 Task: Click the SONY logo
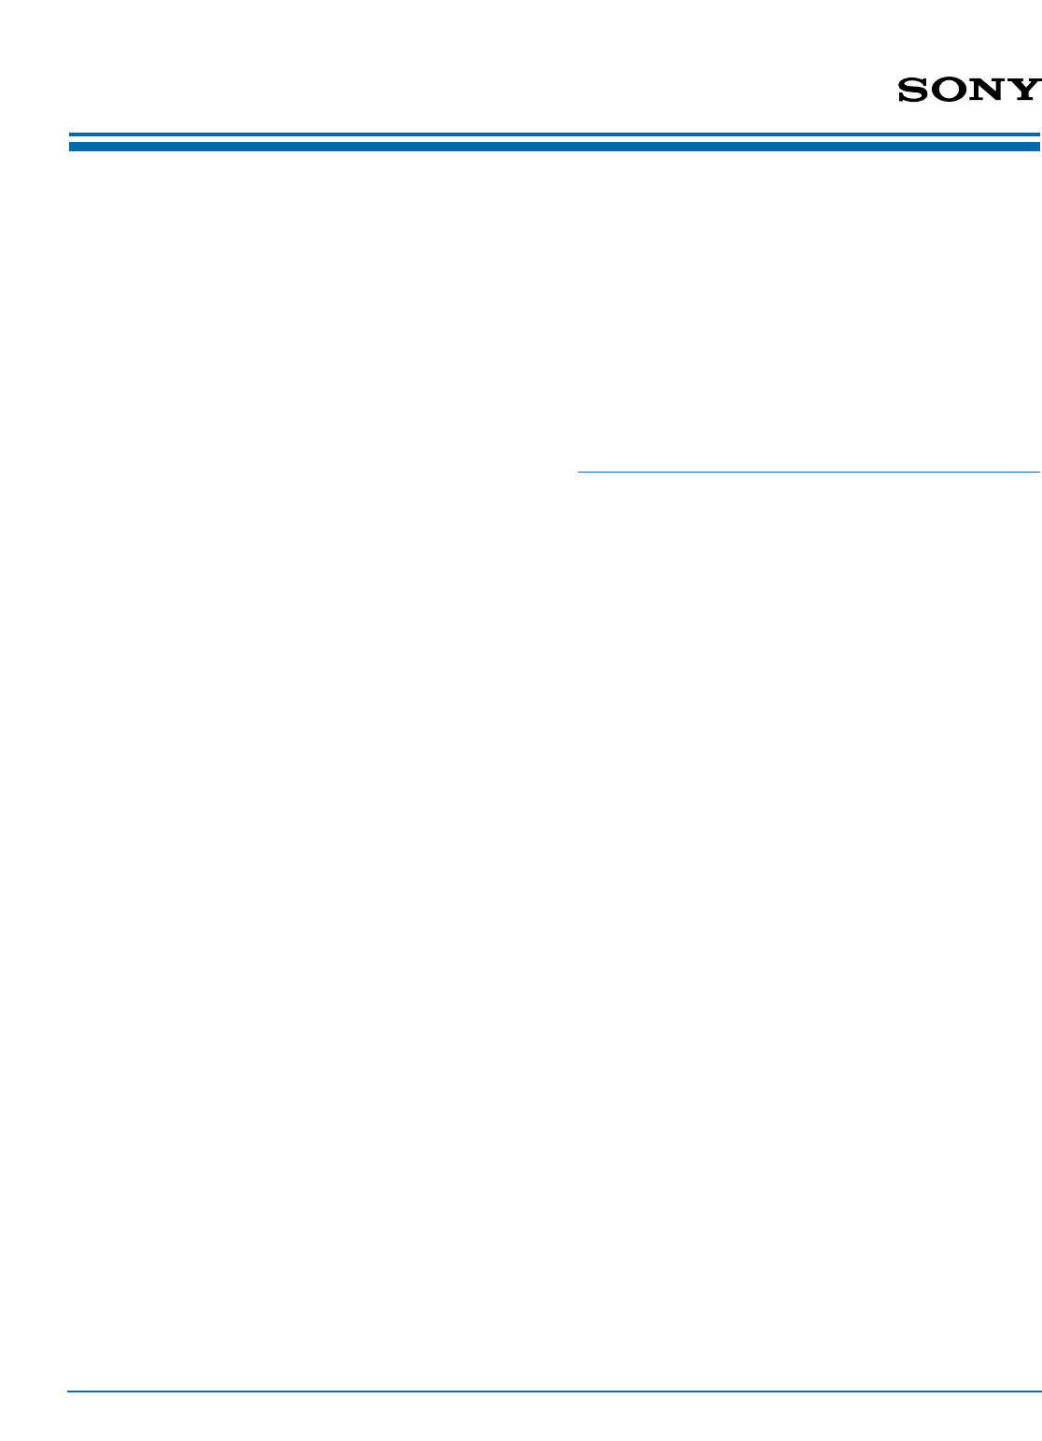click(x=969, y=90)
